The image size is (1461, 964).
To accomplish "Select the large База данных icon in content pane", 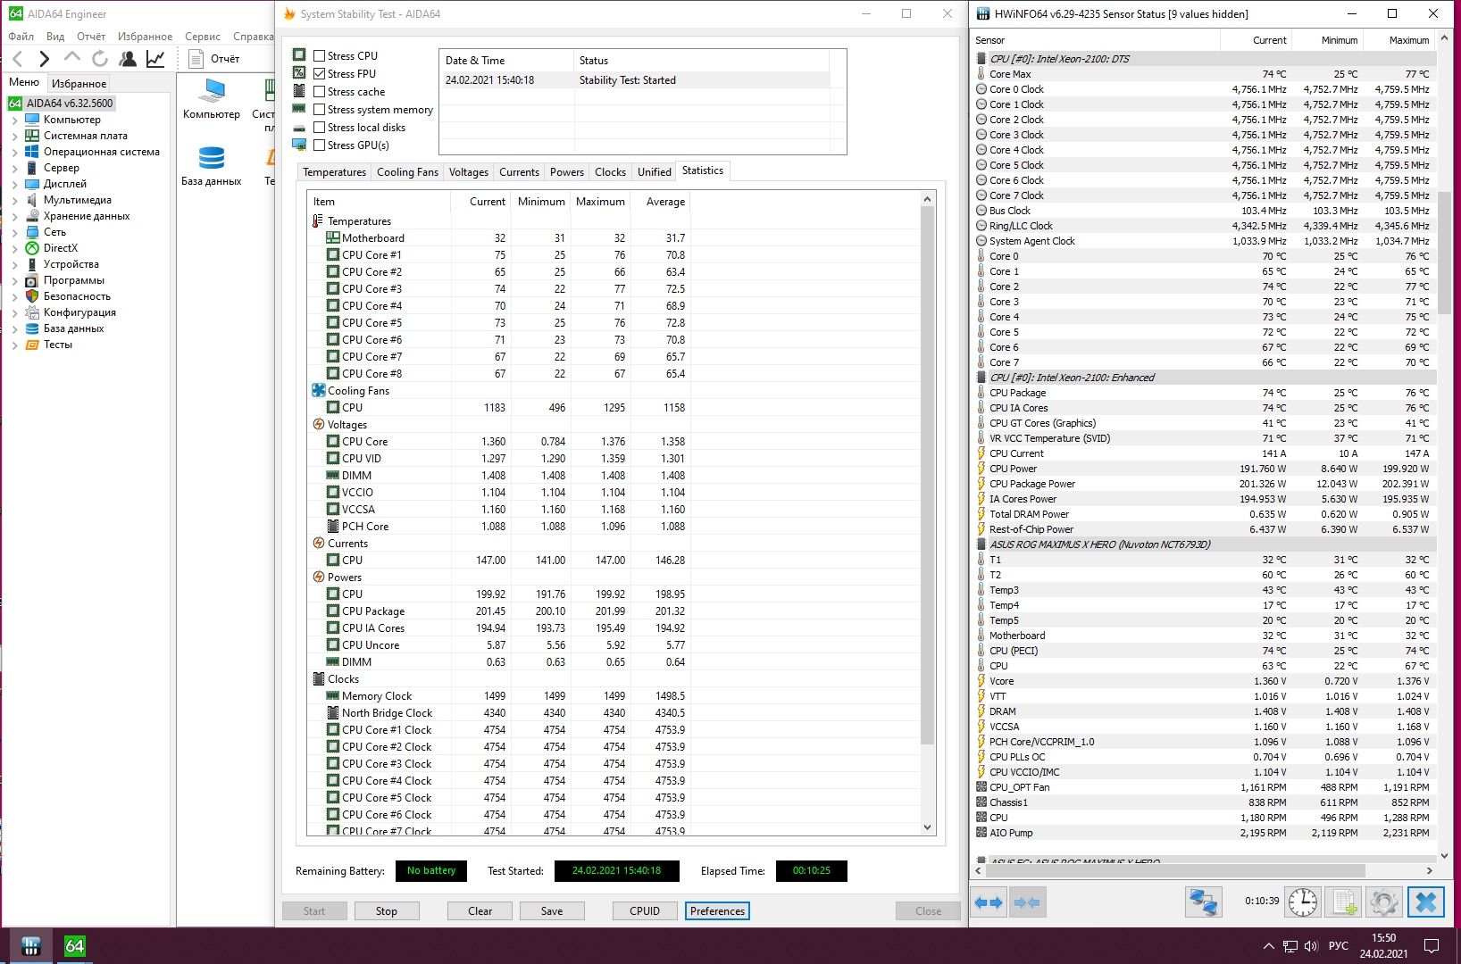I will click(x=212, y=166).
